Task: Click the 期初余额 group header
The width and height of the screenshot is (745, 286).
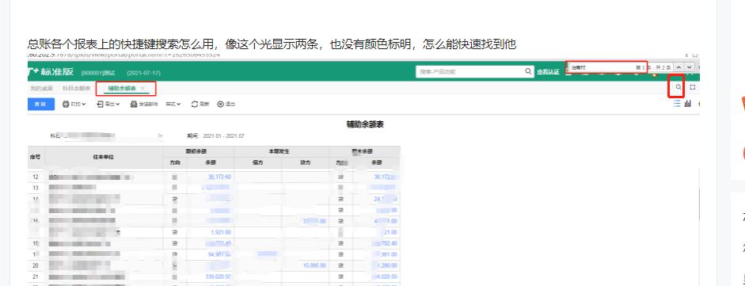Action: click(198, 151)
